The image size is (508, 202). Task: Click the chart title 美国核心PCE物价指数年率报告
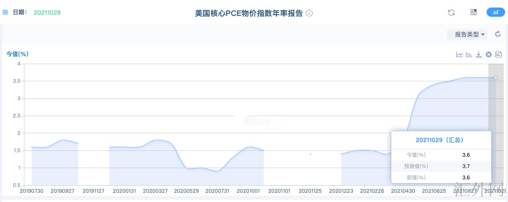point(249,13)
